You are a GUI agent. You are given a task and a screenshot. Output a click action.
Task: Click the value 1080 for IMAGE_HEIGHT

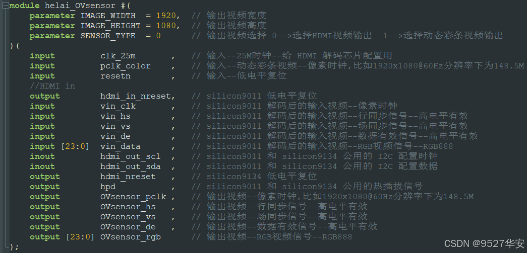[166, 26]
